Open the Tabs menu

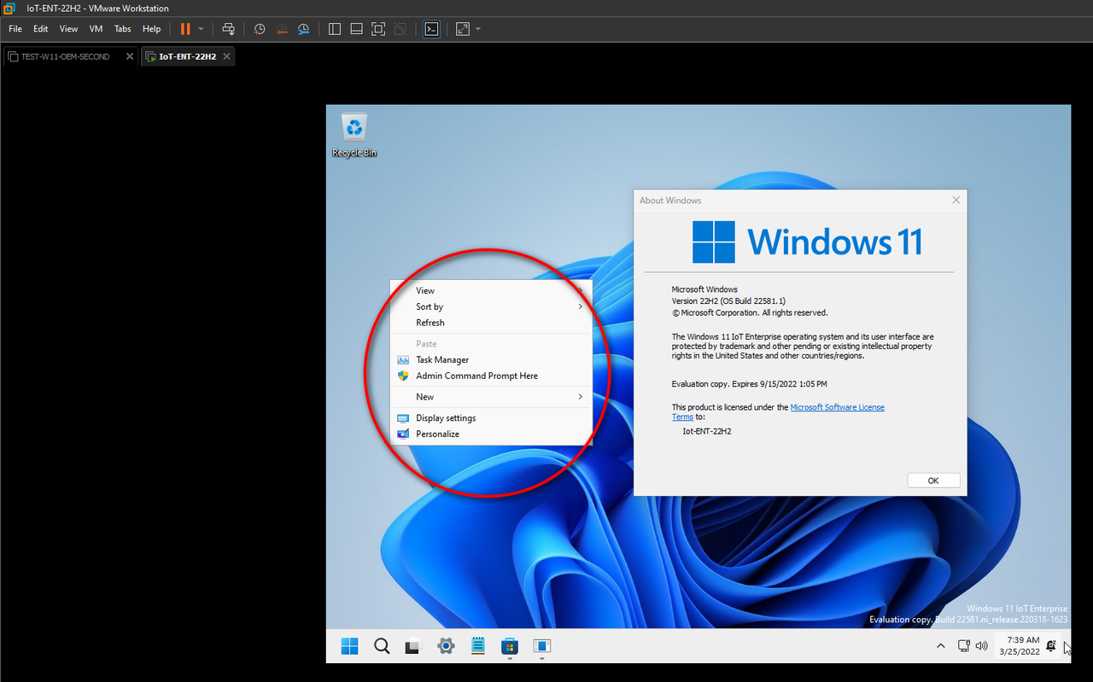tap(123, 29)
